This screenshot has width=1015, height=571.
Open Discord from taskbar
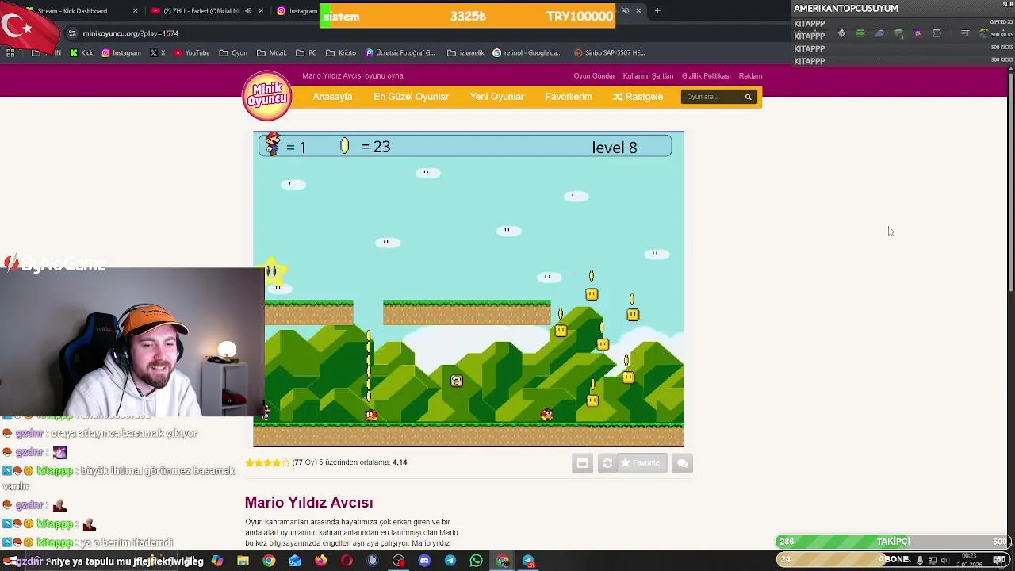[424, 561]
